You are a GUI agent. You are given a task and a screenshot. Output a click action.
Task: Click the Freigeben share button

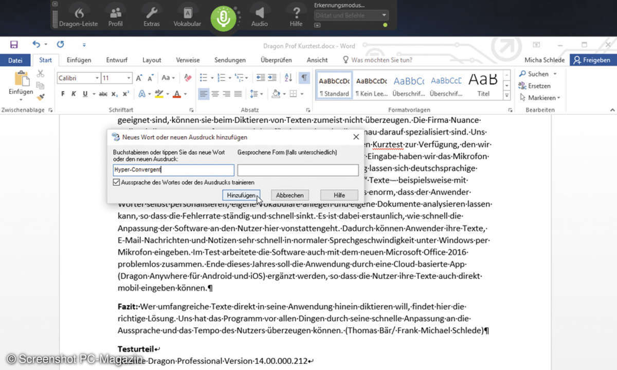[593, 60]
